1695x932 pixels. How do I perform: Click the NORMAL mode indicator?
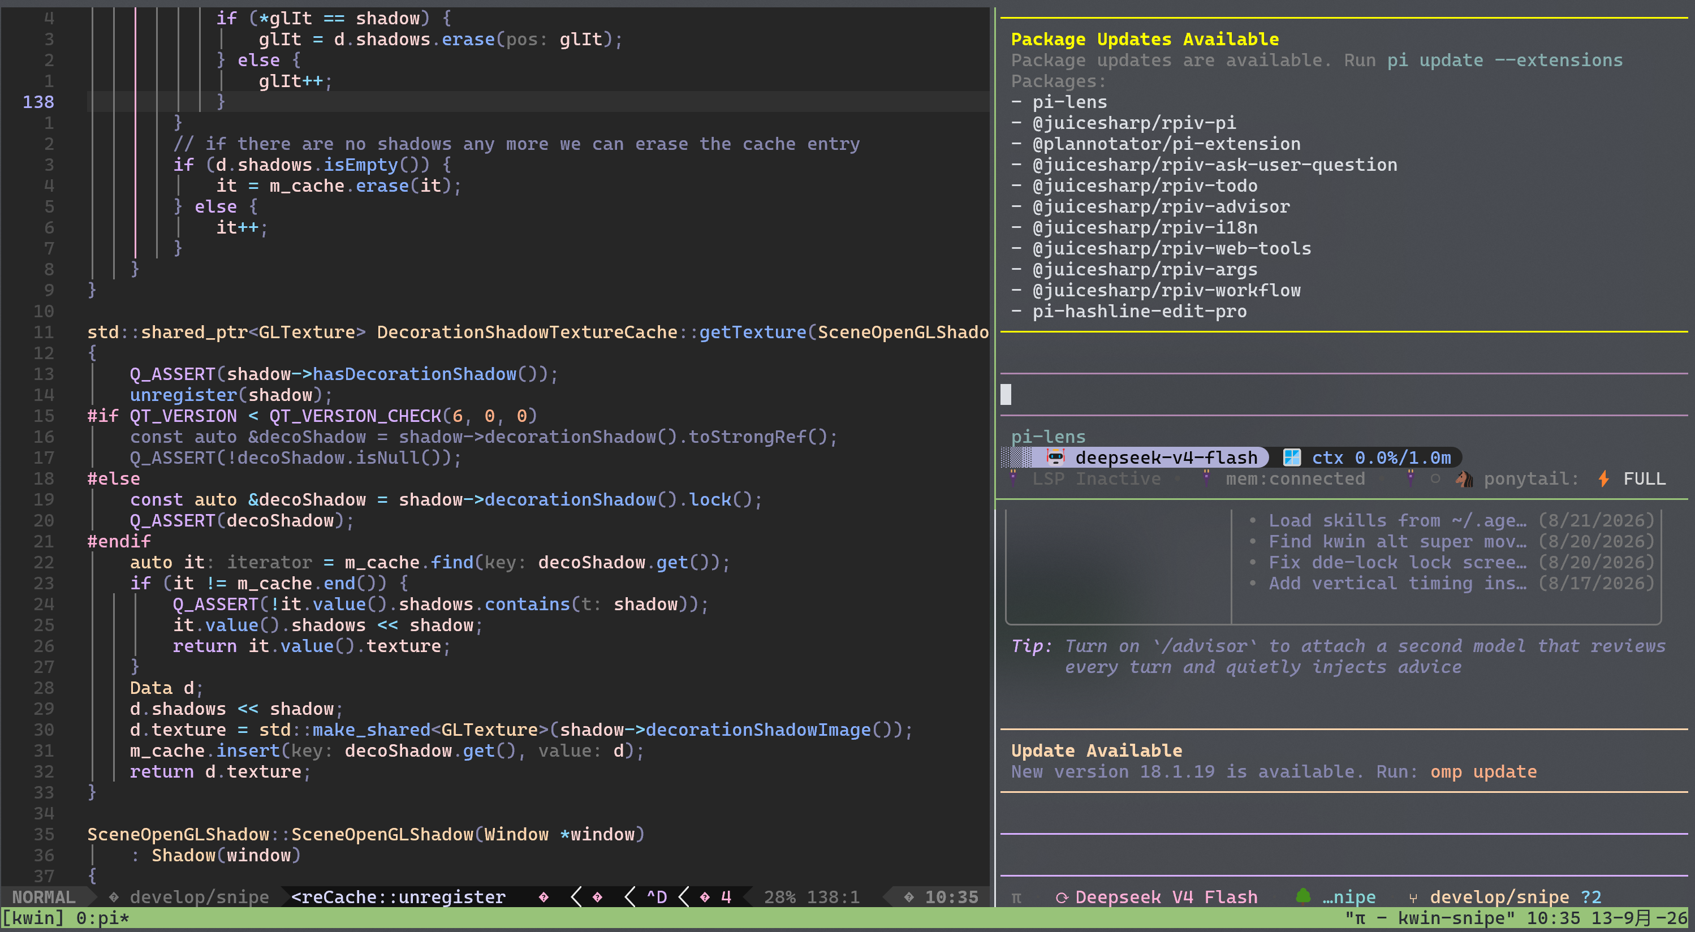click(44, 897)
